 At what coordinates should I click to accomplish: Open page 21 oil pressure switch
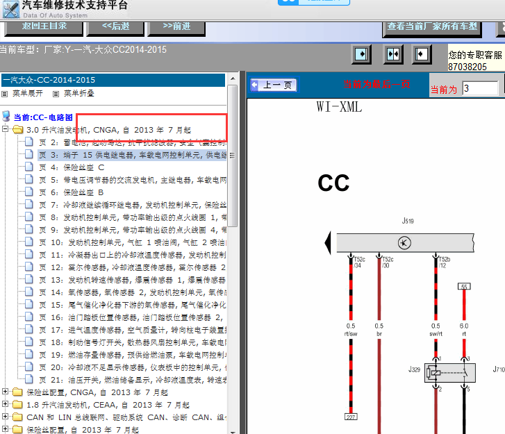coord(133,380)
